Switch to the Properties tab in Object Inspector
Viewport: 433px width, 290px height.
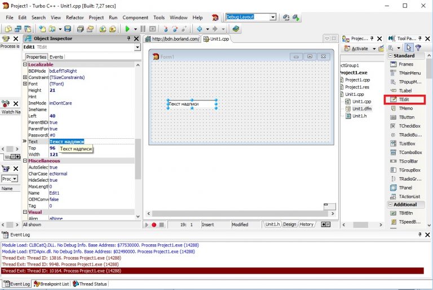coord(36,57)
